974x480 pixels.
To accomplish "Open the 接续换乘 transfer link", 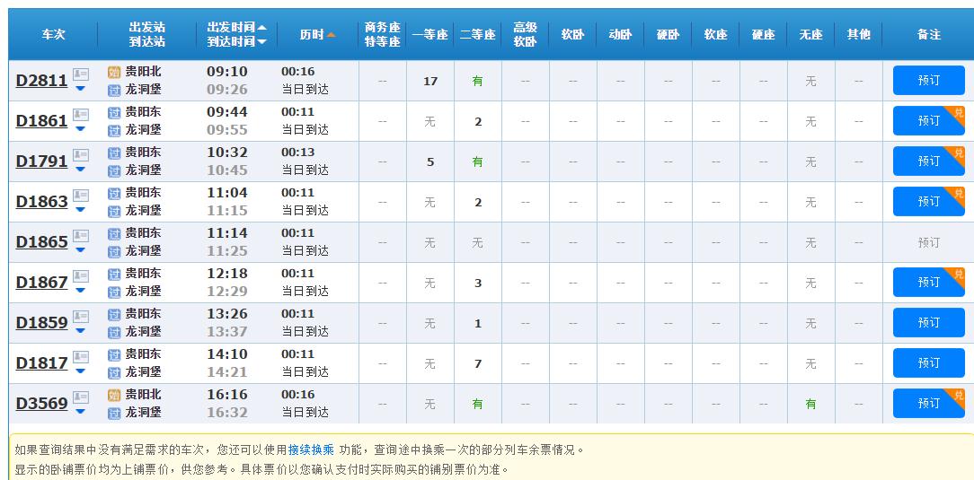I will click(311, 450).
